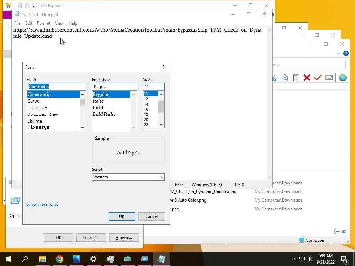Click the Notepad icon on the taskbar

(161, 259)
